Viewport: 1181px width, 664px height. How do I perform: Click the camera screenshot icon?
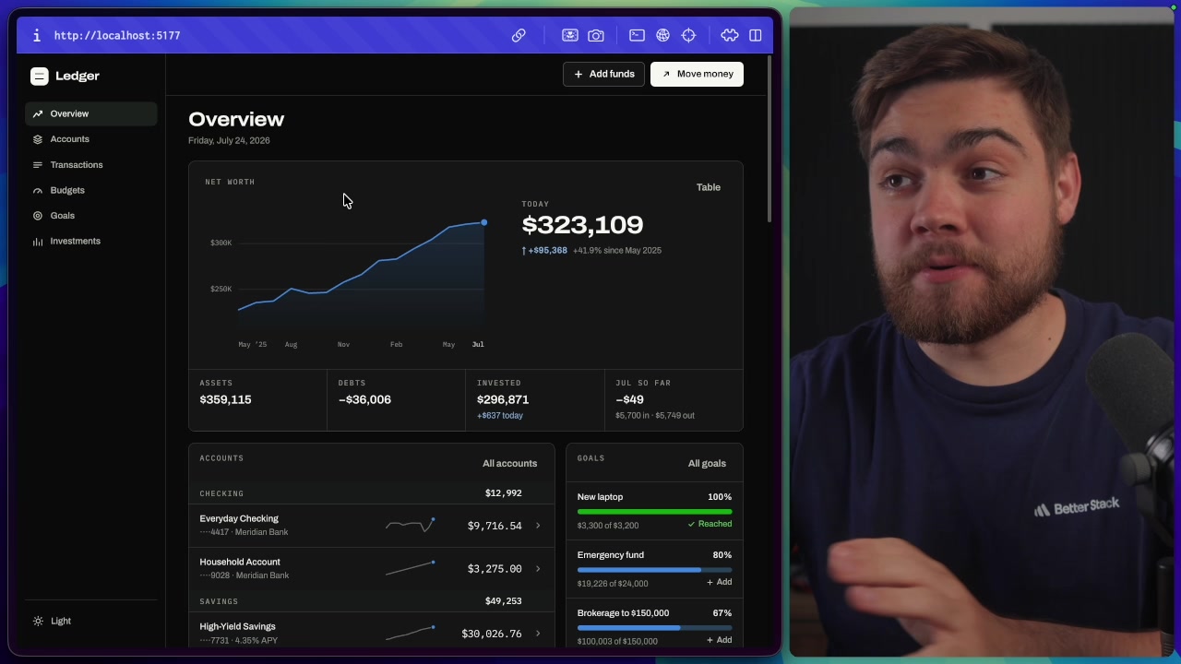596,35
